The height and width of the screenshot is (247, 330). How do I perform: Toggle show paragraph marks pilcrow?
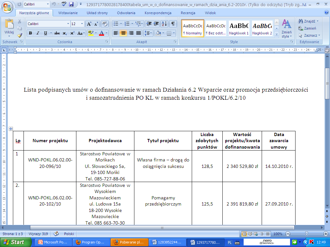tap(173, 24)
